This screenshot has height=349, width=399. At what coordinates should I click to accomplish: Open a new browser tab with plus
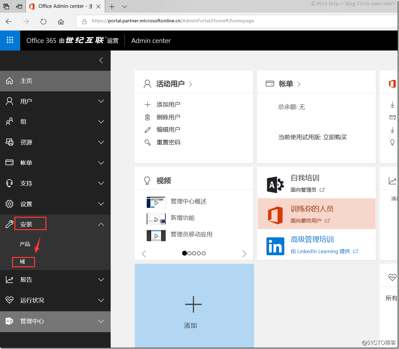coord(112,7)
